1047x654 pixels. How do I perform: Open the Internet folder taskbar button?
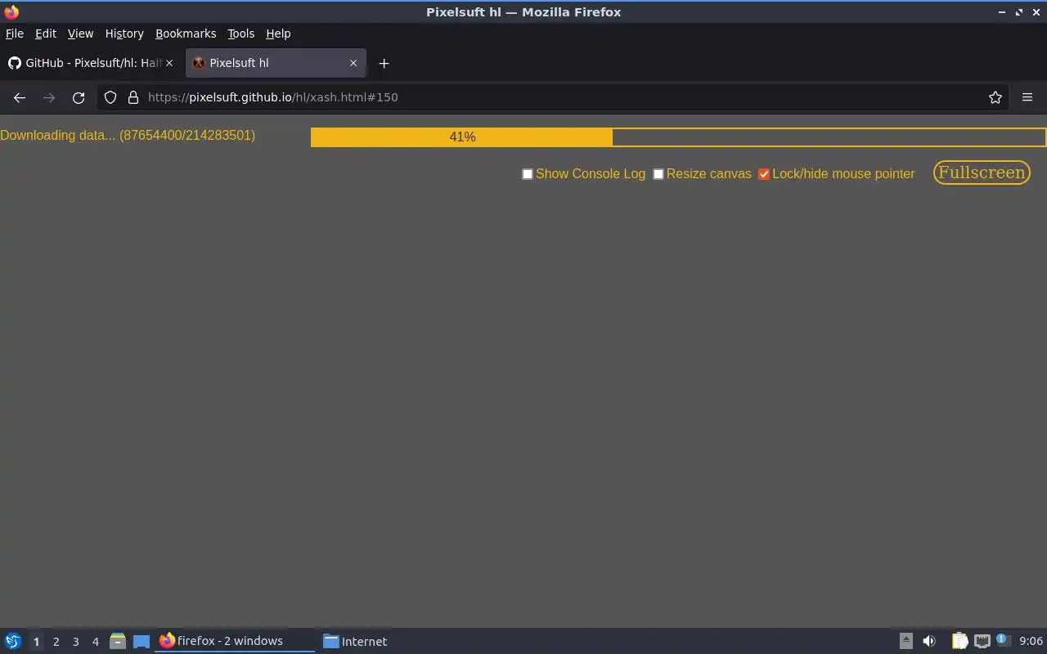356,641
